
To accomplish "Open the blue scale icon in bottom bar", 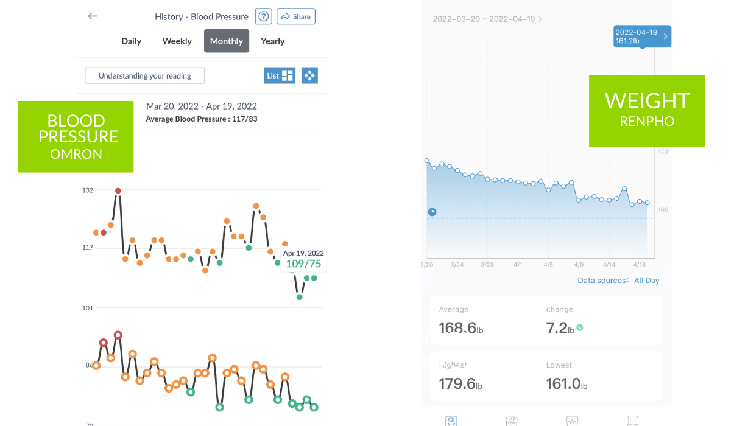I will point(451,421).
